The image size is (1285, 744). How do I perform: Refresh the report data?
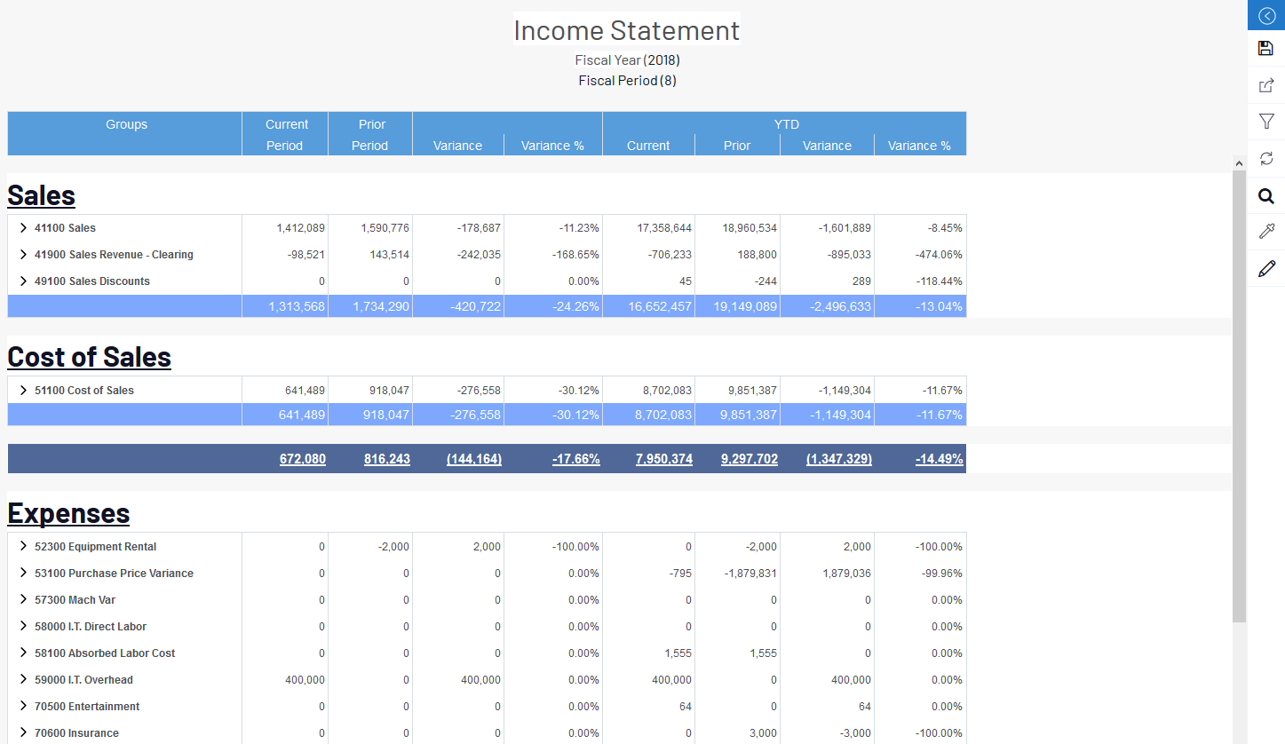[x=1266, y=159]
